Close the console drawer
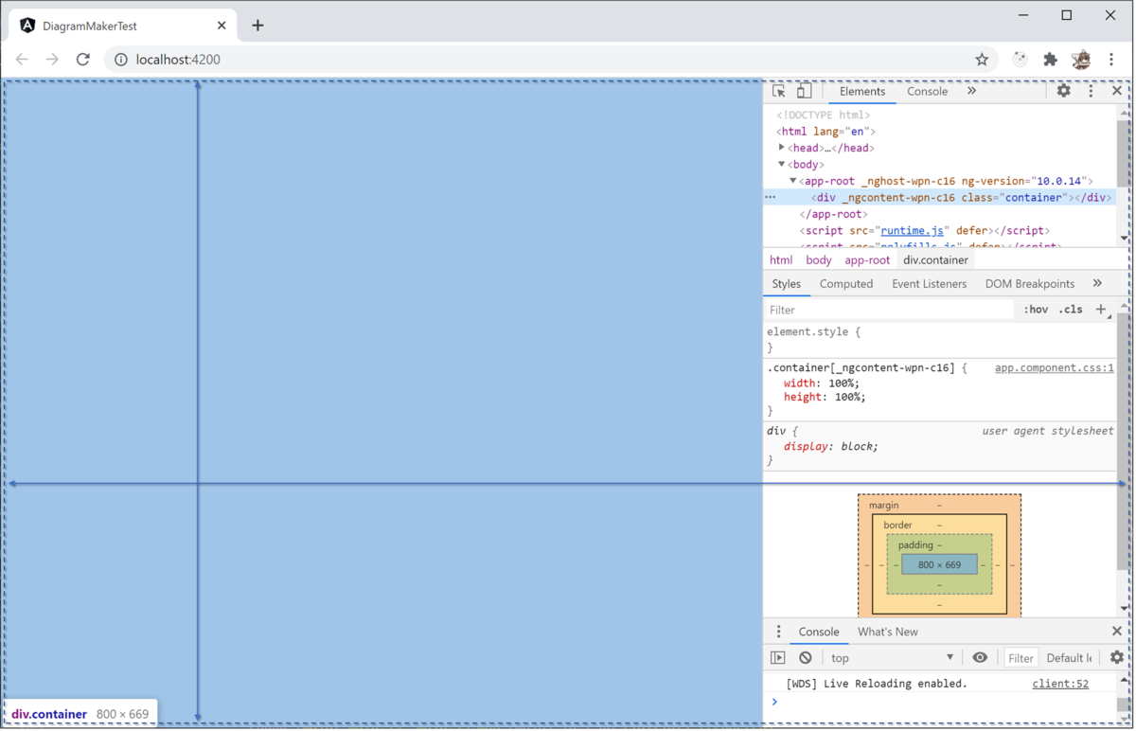This screenshot has height=731, width=1136. [1117, 632]
